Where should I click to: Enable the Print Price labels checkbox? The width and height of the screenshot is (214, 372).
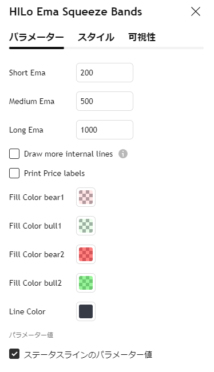click(14, 173)
